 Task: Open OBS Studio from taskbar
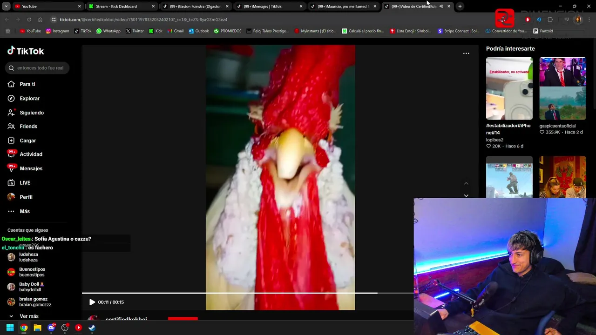[65, 328]
